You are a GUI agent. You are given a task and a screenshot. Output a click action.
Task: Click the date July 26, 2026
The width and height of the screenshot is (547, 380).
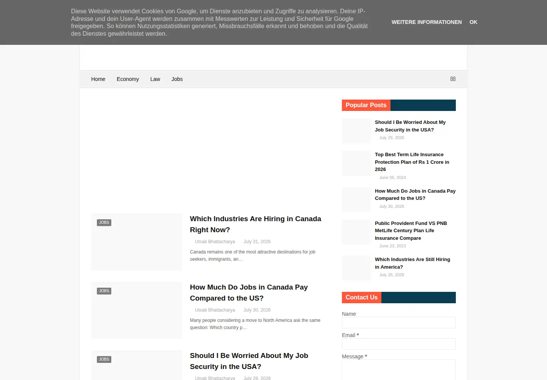point(392,275)
